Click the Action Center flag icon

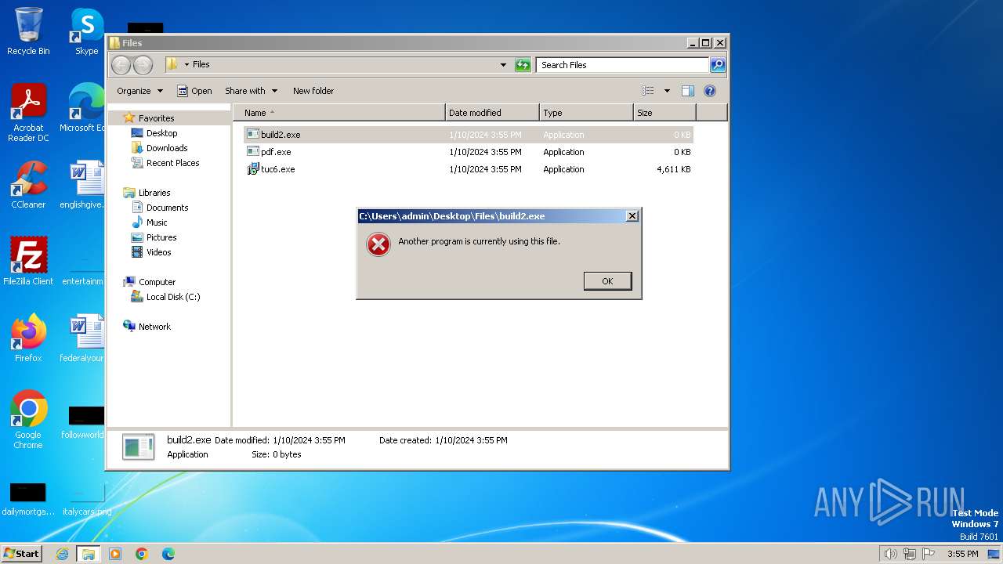(929, 554)
